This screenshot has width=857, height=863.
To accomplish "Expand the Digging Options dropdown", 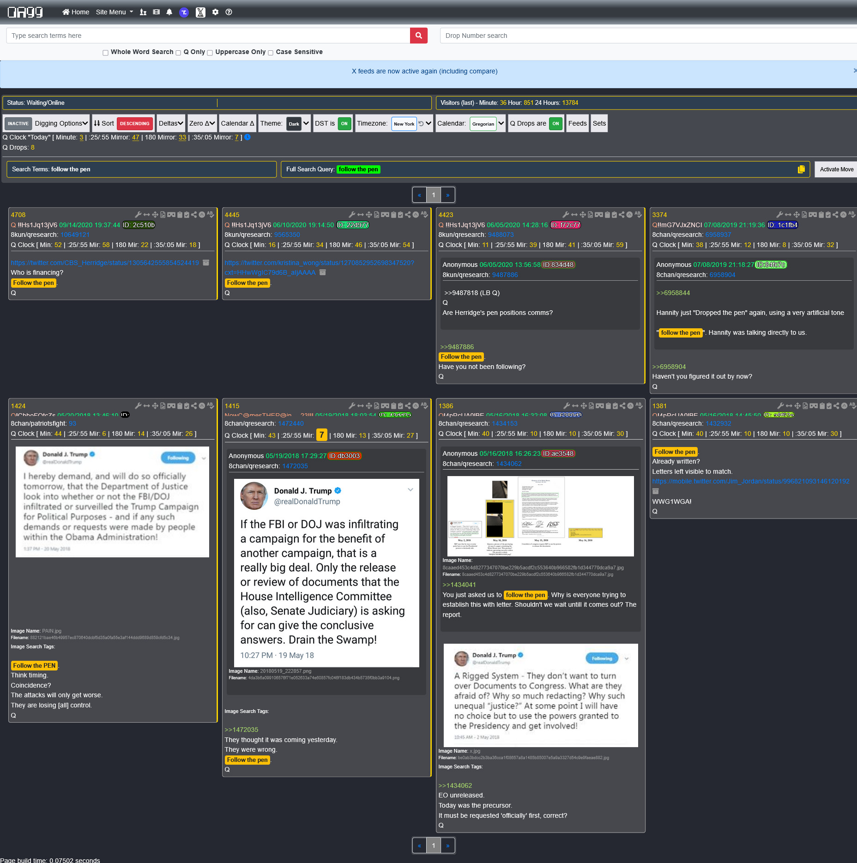I will click(61, 124).
